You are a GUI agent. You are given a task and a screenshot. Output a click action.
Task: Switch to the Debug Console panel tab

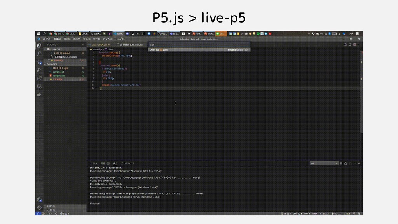coord(127,163)
